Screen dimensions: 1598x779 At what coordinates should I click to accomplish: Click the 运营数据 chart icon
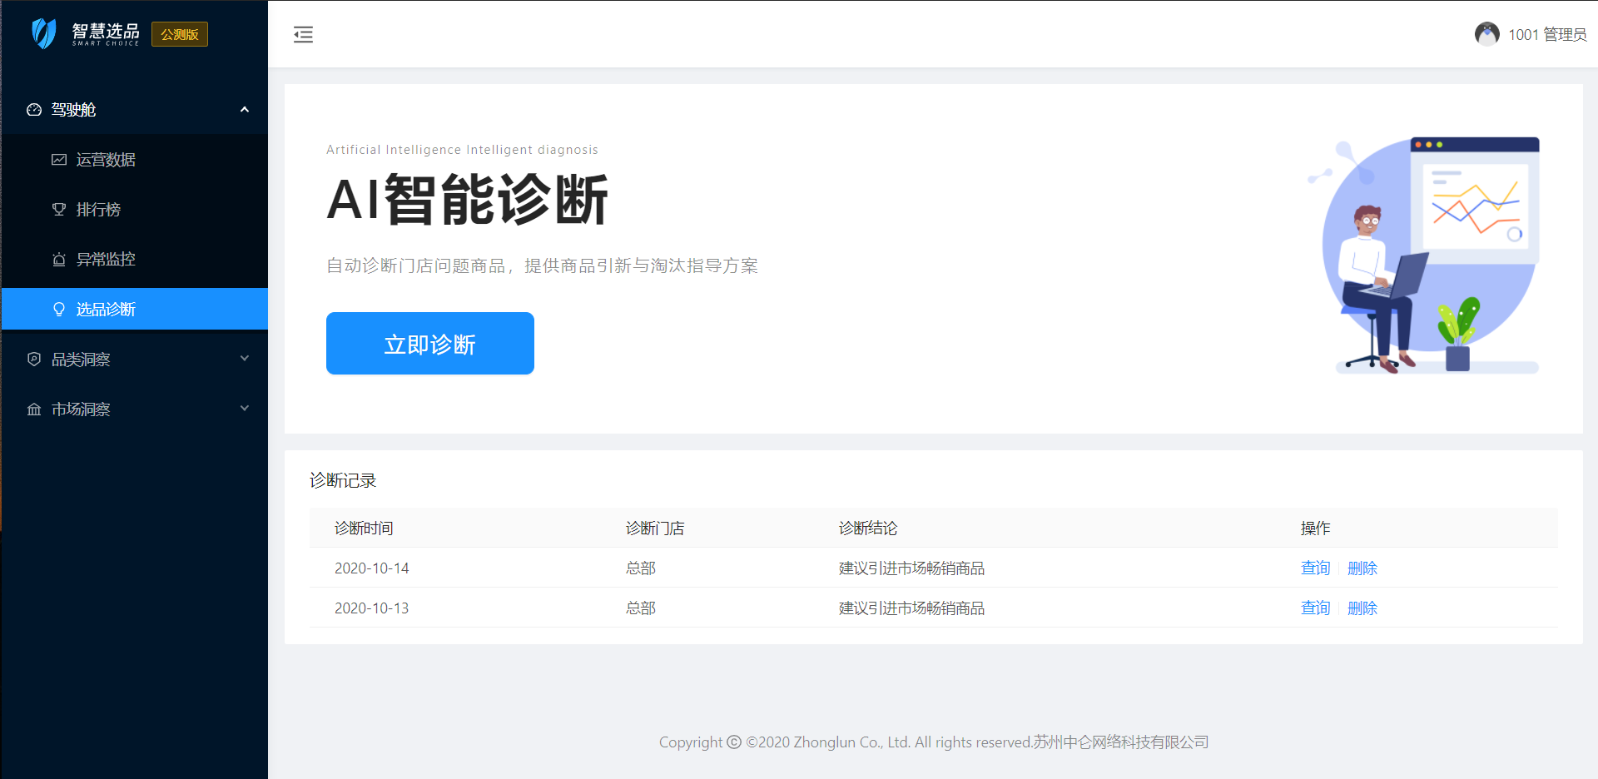(59, 160)
